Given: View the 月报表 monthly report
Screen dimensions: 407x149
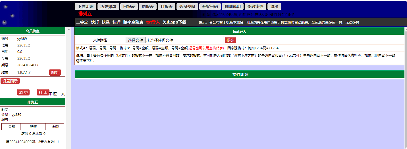Looking at the screenshot, I should 167,7.
